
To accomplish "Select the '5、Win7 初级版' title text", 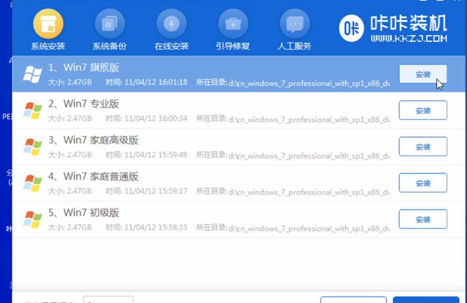I will click(x=84, y=213).
